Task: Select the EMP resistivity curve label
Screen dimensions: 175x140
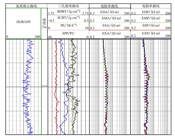Action: [x=151, y=19]
